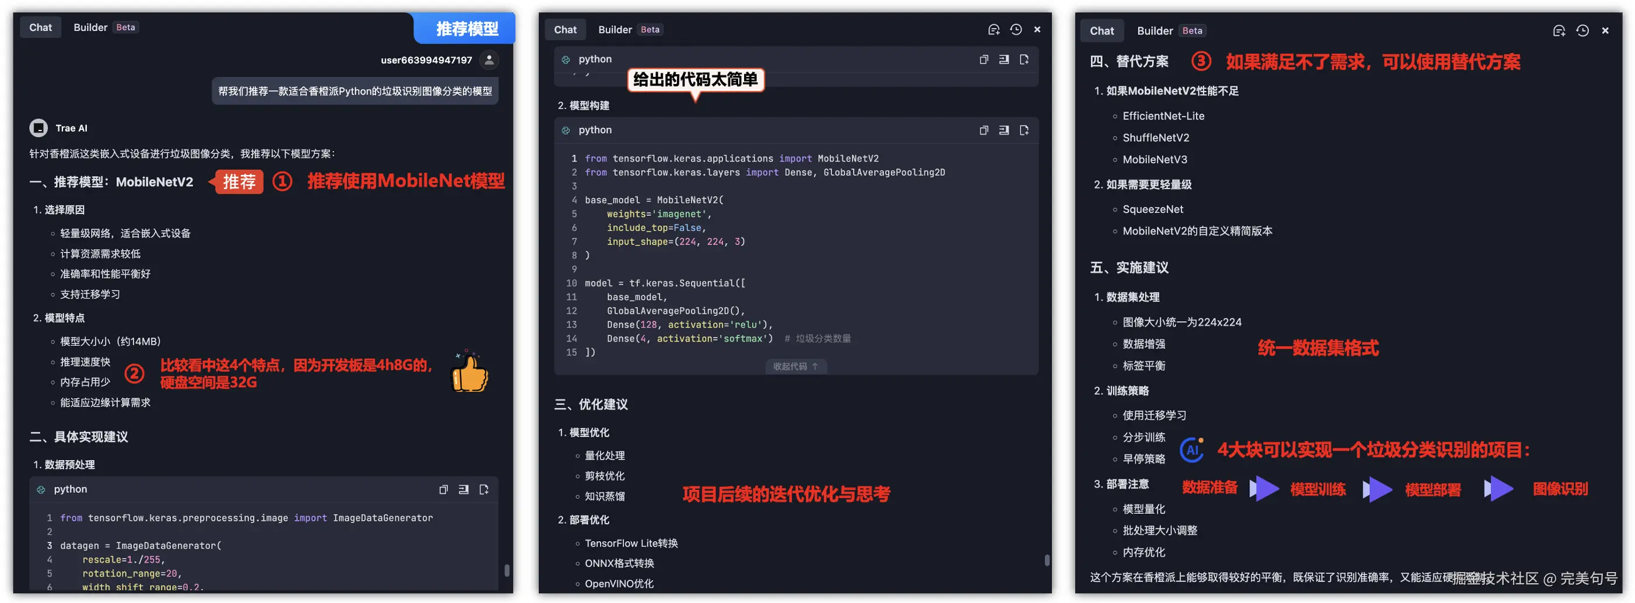Screen dimensions: 1635x603
Task: Click list item ShuffleNetV2
Action: coord(1156,137)
